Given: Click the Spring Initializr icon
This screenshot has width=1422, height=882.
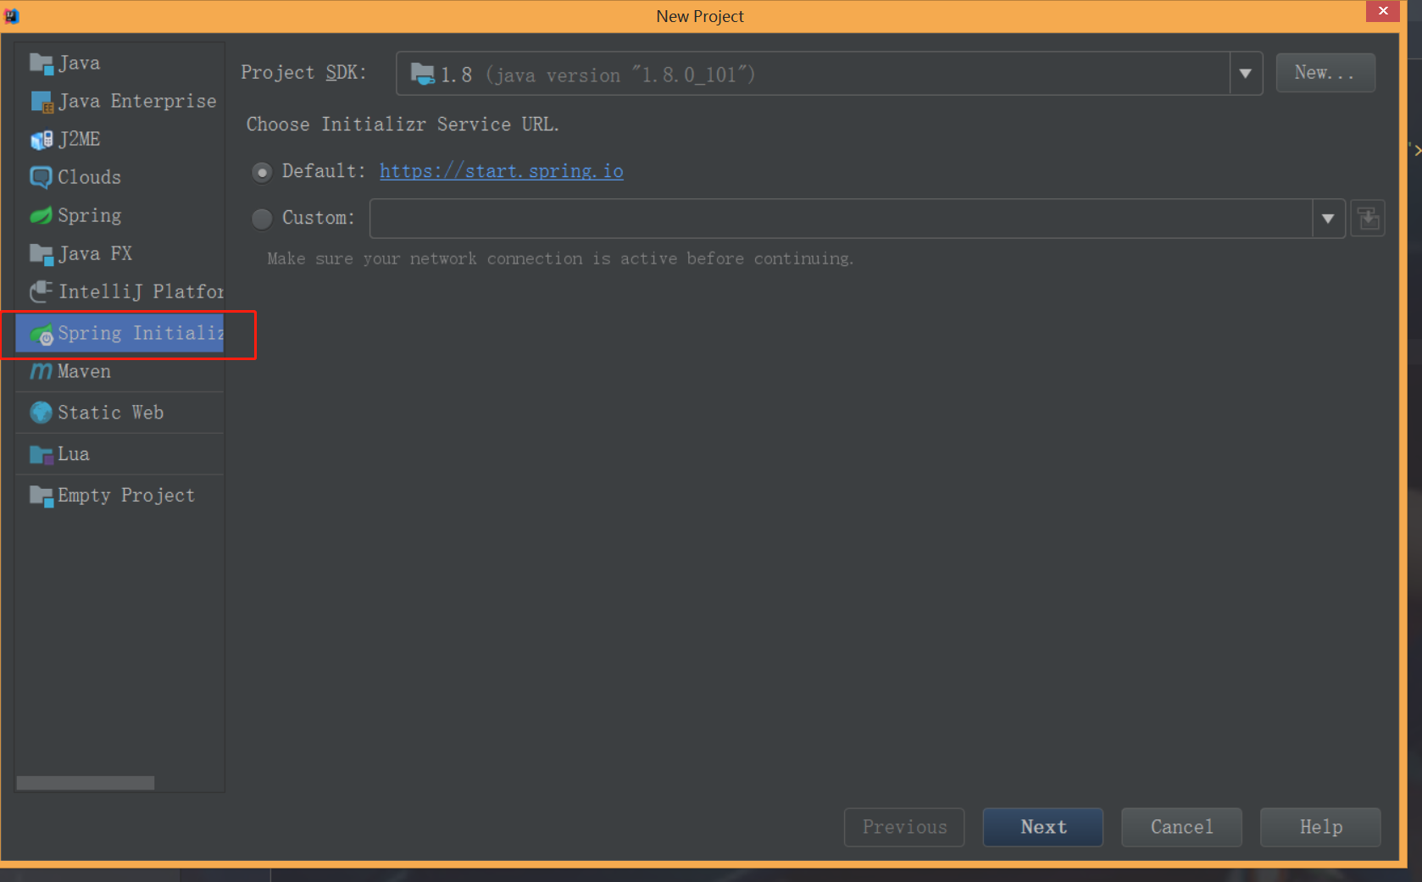Looking at the screenshot, I should pos(42,335).
